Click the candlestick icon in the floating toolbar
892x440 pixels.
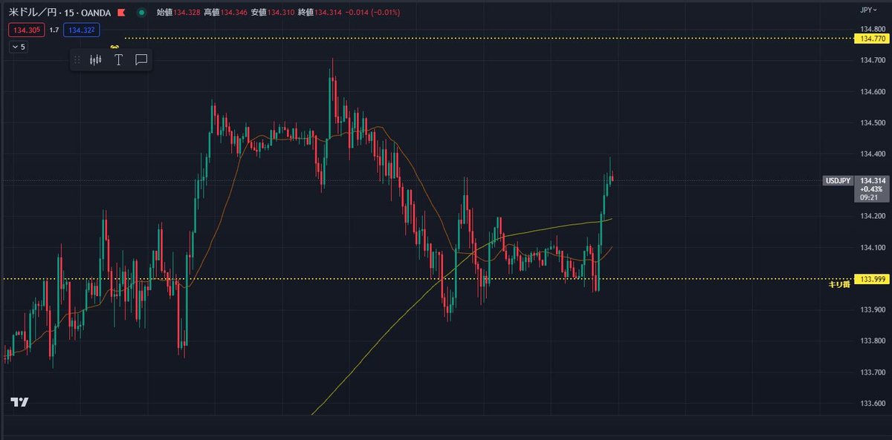point(95,60)
